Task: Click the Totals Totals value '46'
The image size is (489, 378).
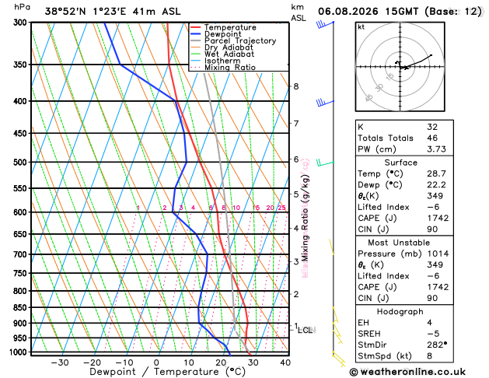Action: click(x=432, y=138)
